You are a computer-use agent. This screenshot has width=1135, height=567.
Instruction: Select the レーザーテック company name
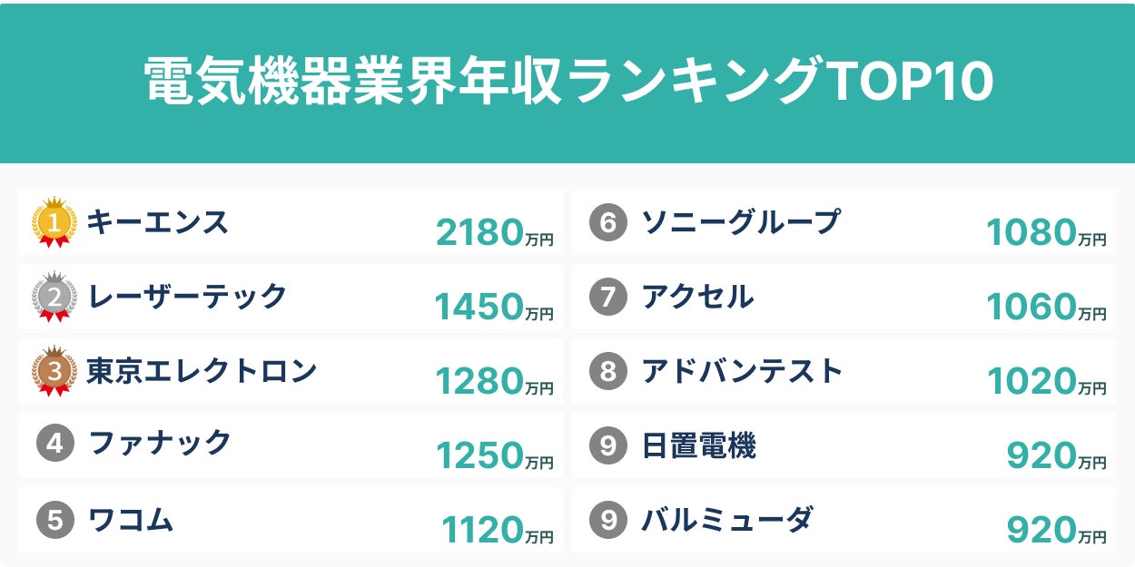click(x=187, y=297)
